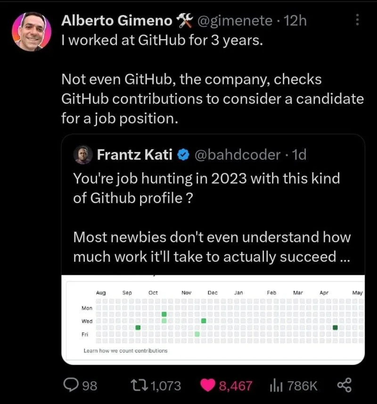Open the @bahdcoder handle
Image resolution: width=377 pixels, height=404 pixels.
[237, 155]
